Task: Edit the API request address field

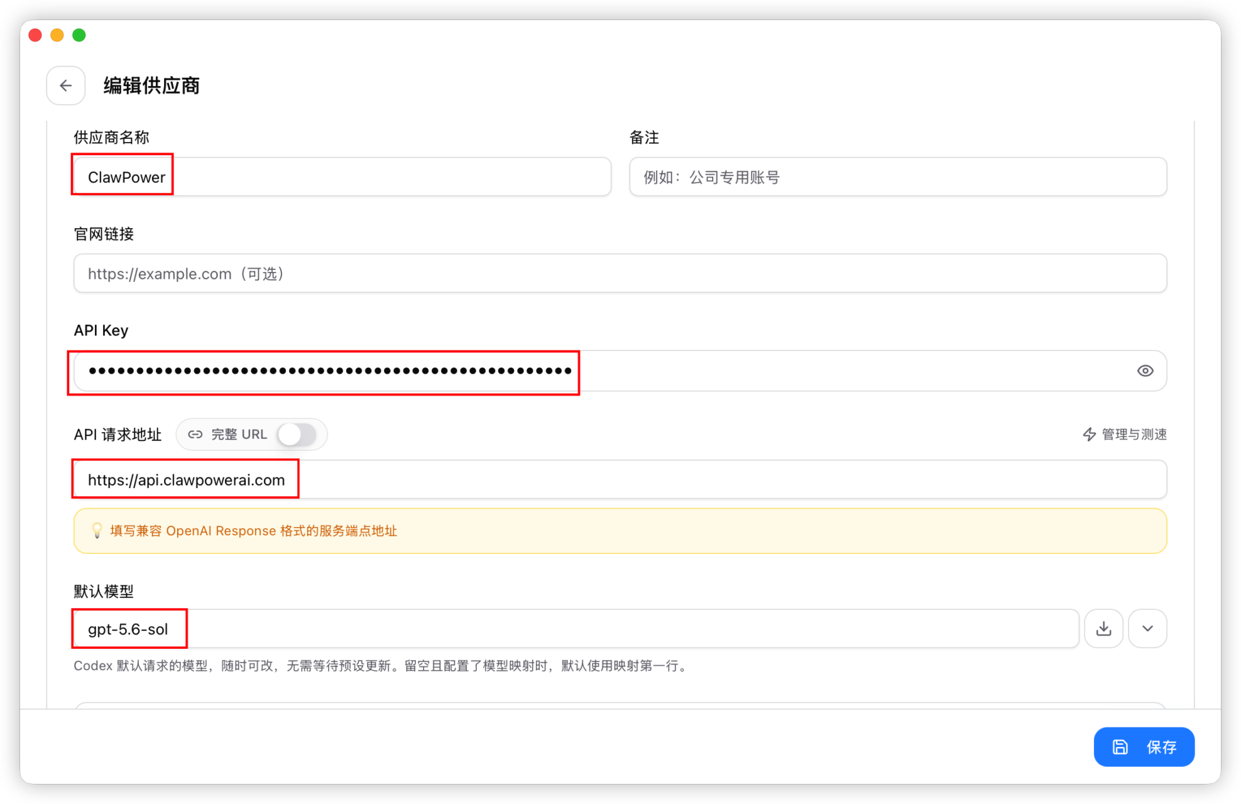Action: [x=620, y=480]
